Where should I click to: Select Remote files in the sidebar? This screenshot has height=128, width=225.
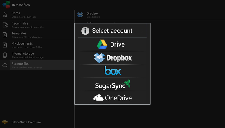tap(37, 65)
